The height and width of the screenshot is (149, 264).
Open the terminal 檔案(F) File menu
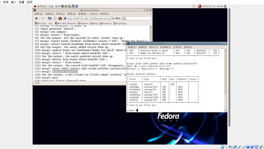pos(132,47)
